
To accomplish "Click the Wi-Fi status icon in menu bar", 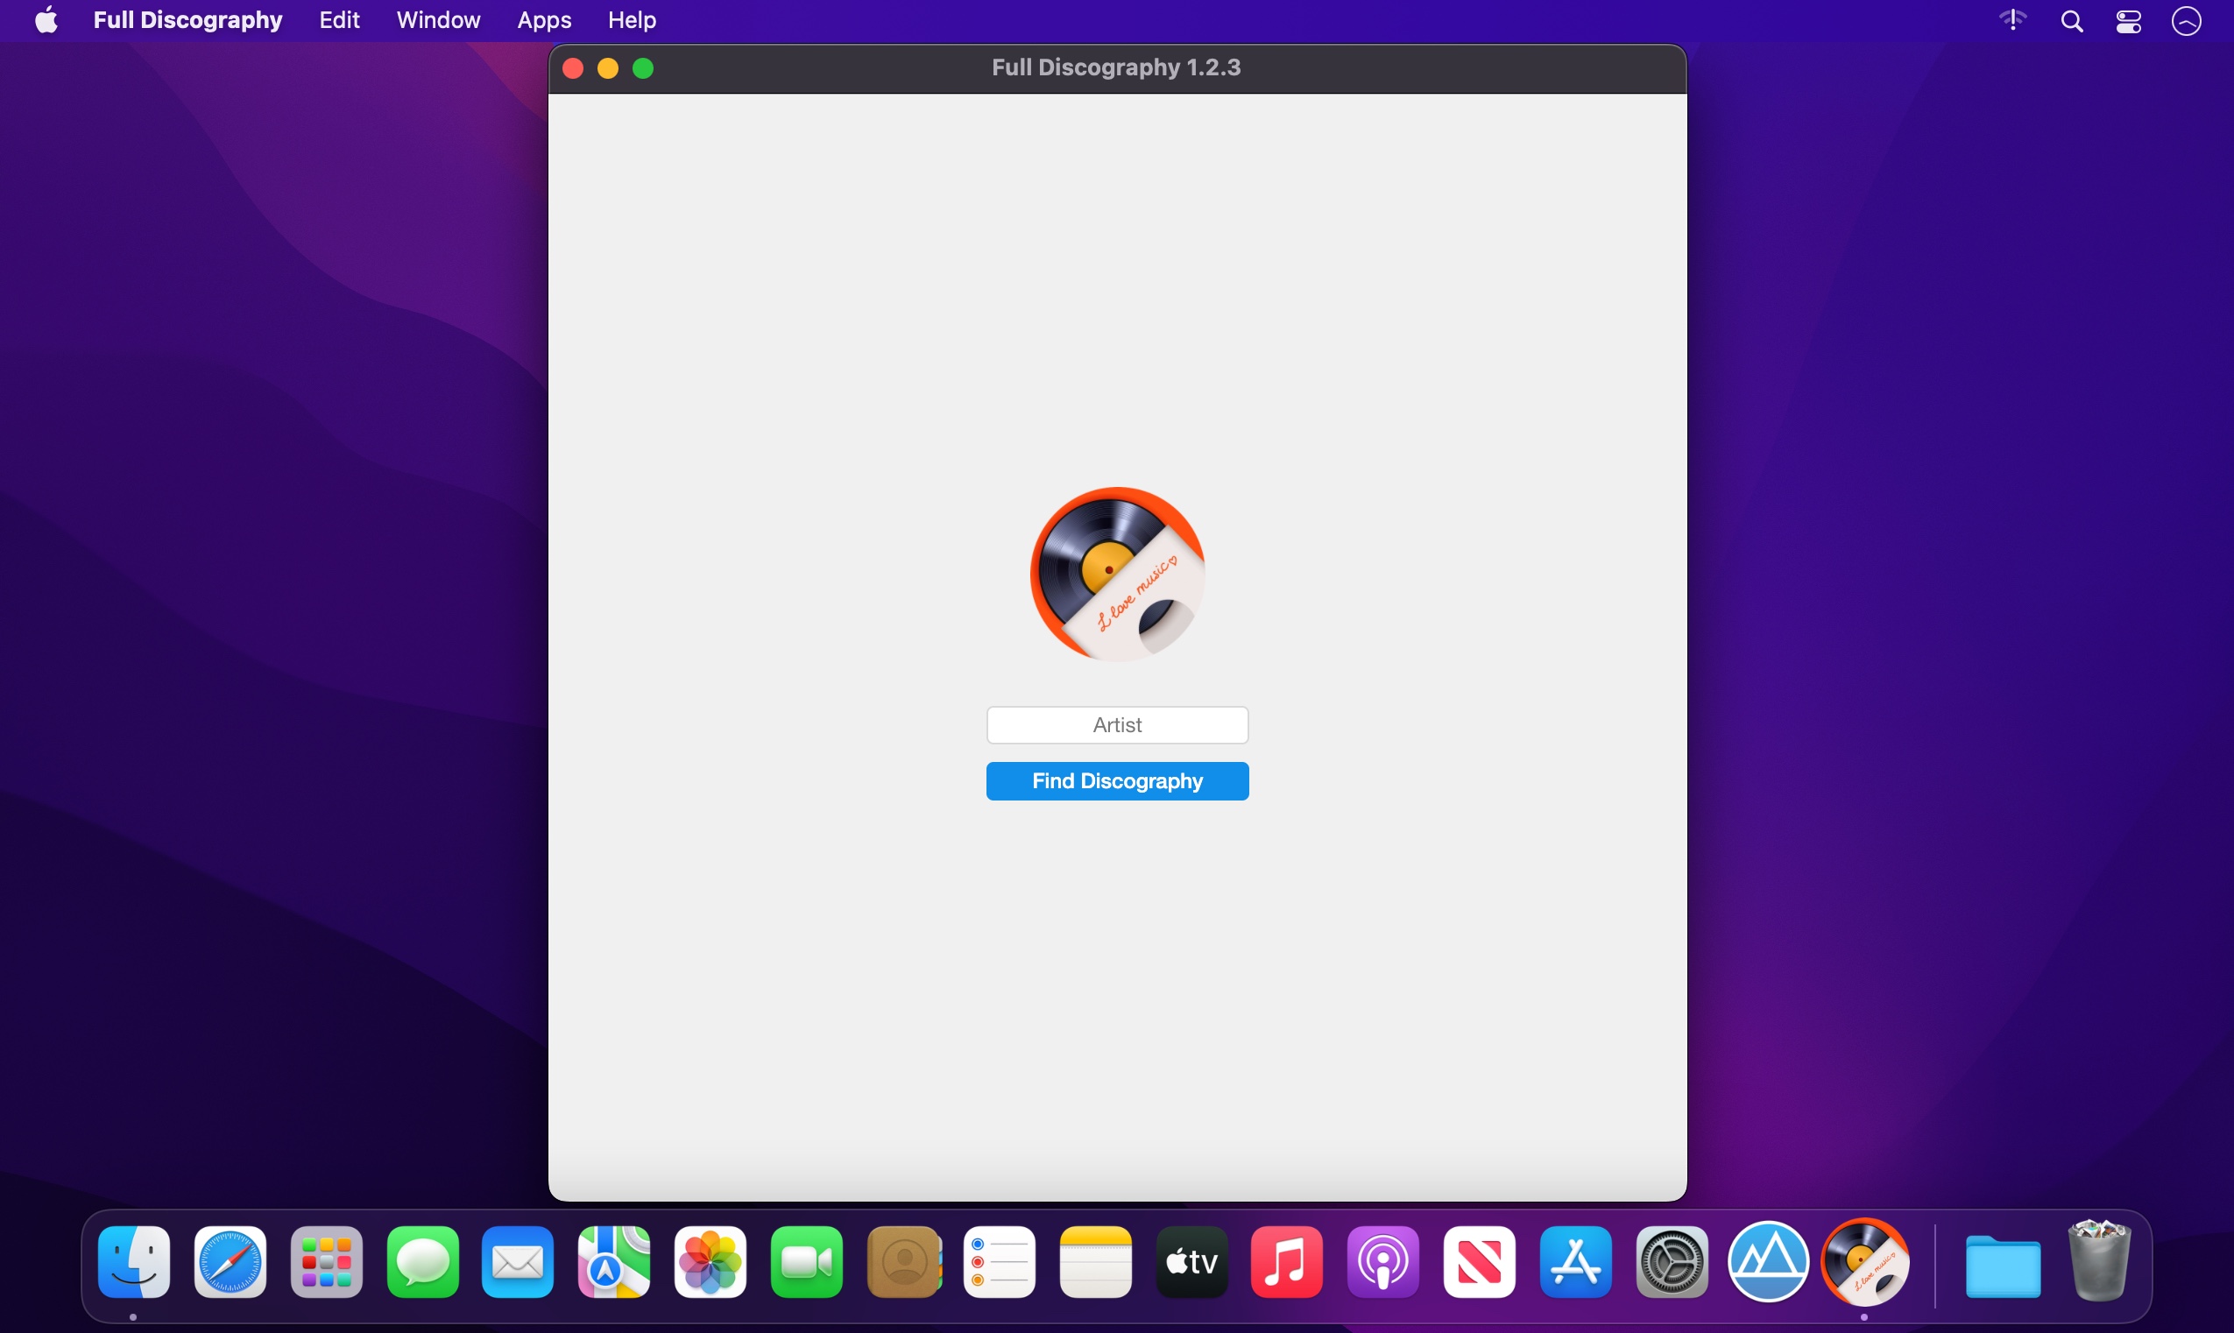I will (2013, 20).
